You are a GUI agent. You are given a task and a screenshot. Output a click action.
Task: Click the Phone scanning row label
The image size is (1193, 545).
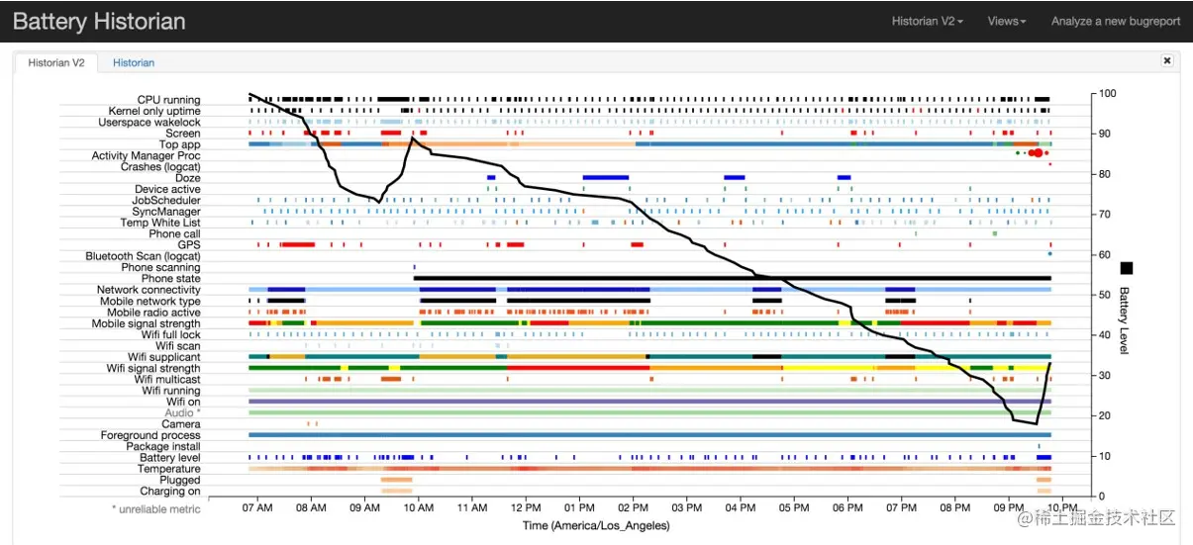[x=160, y=268]
